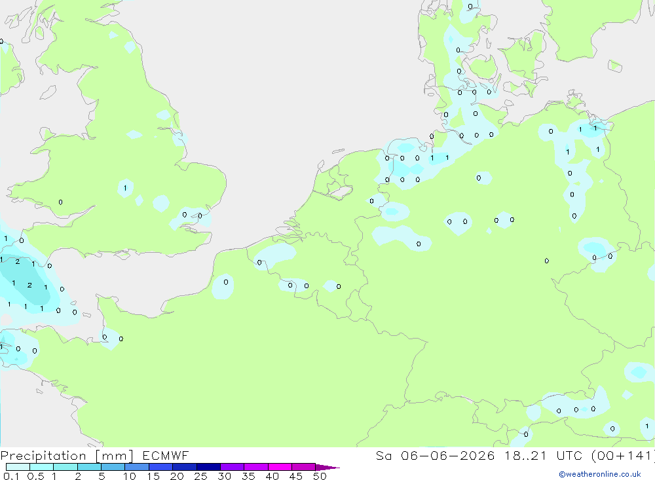Pick the 10–15 mm blue legend swatch
This screenshot has height=480, width=655.
click(137, 467)
